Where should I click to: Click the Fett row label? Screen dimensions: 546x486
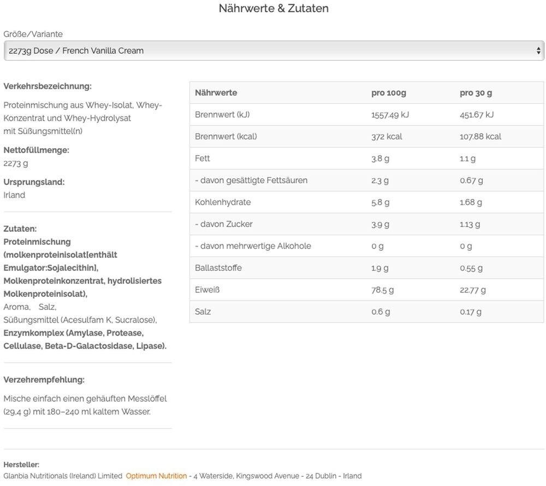pyautogui.click(x=203, y=159)
